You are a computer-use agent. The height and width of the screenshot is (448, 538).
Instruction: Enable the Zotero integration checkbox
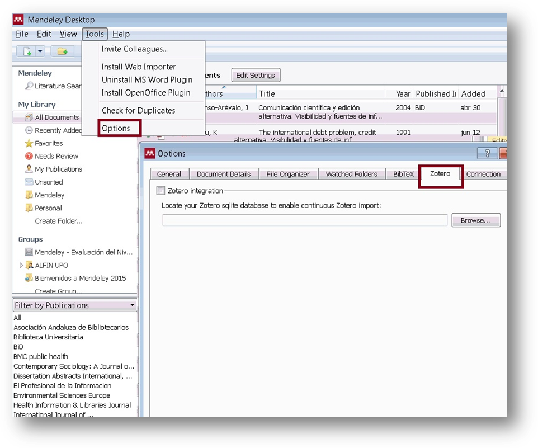tap(162, 191)
